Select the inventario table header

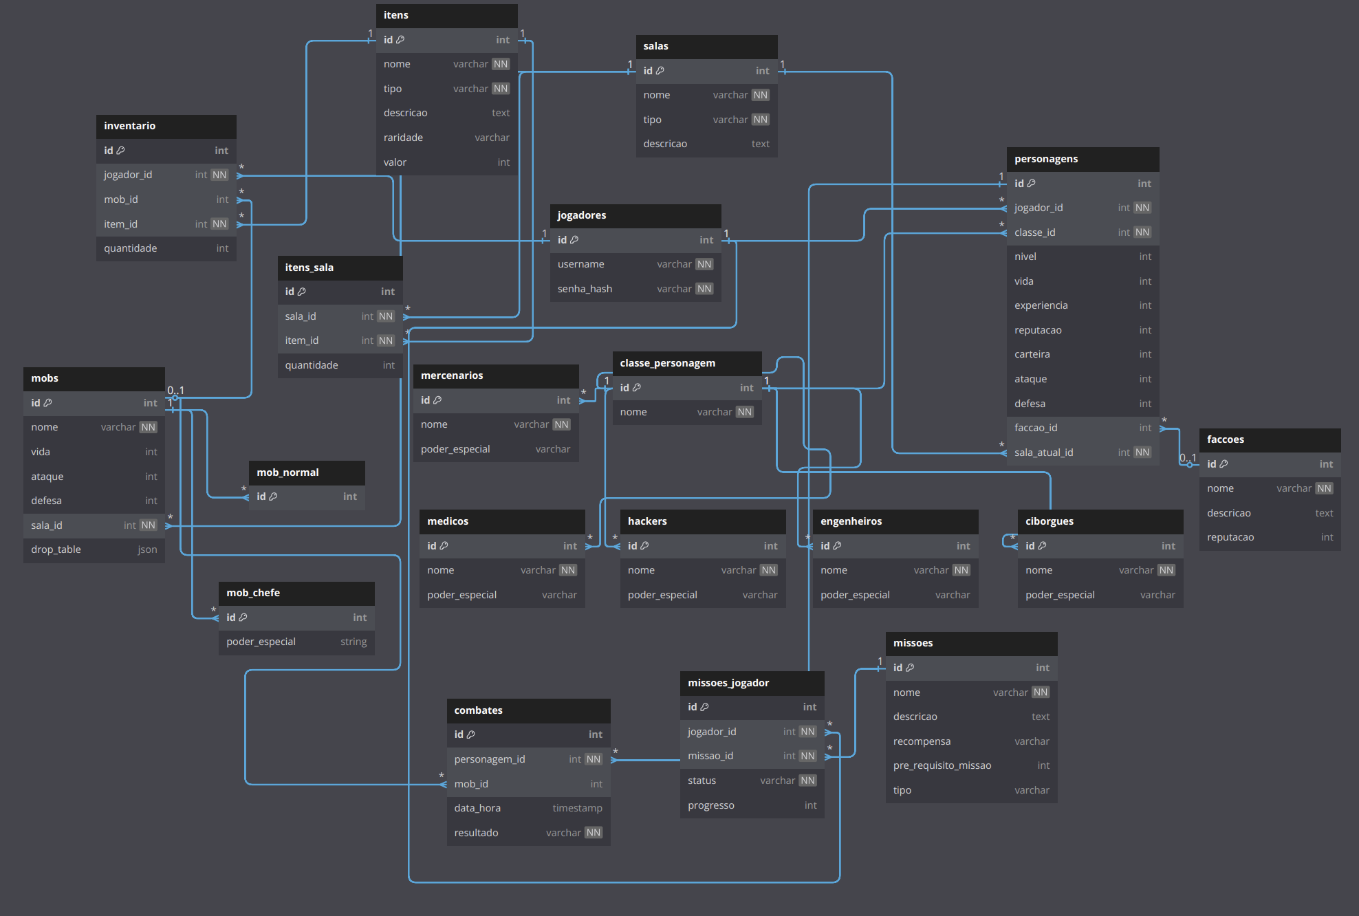point(166,126)
